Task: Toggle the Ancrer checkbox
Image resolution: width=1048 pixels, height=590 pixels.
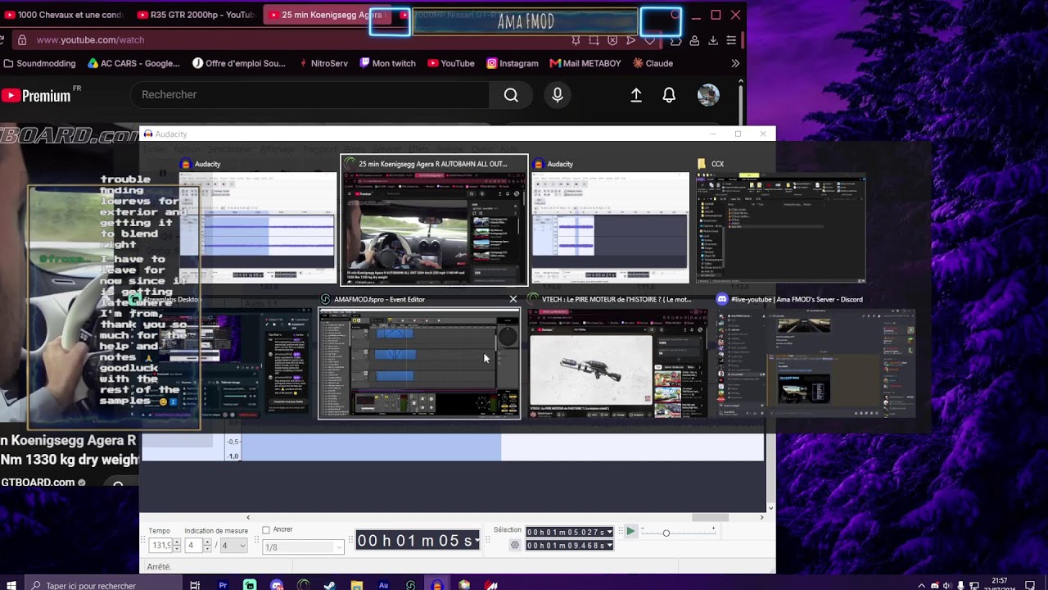Action: pos(265,530)
